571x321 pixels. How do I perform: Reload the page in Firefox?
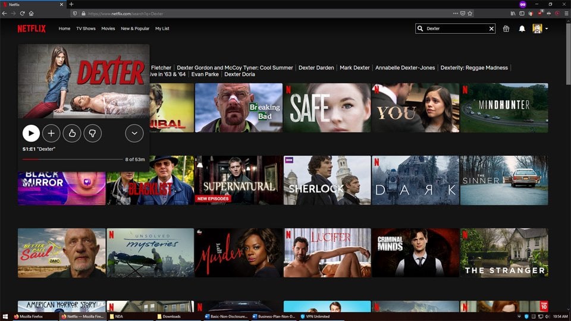point(23,13)
